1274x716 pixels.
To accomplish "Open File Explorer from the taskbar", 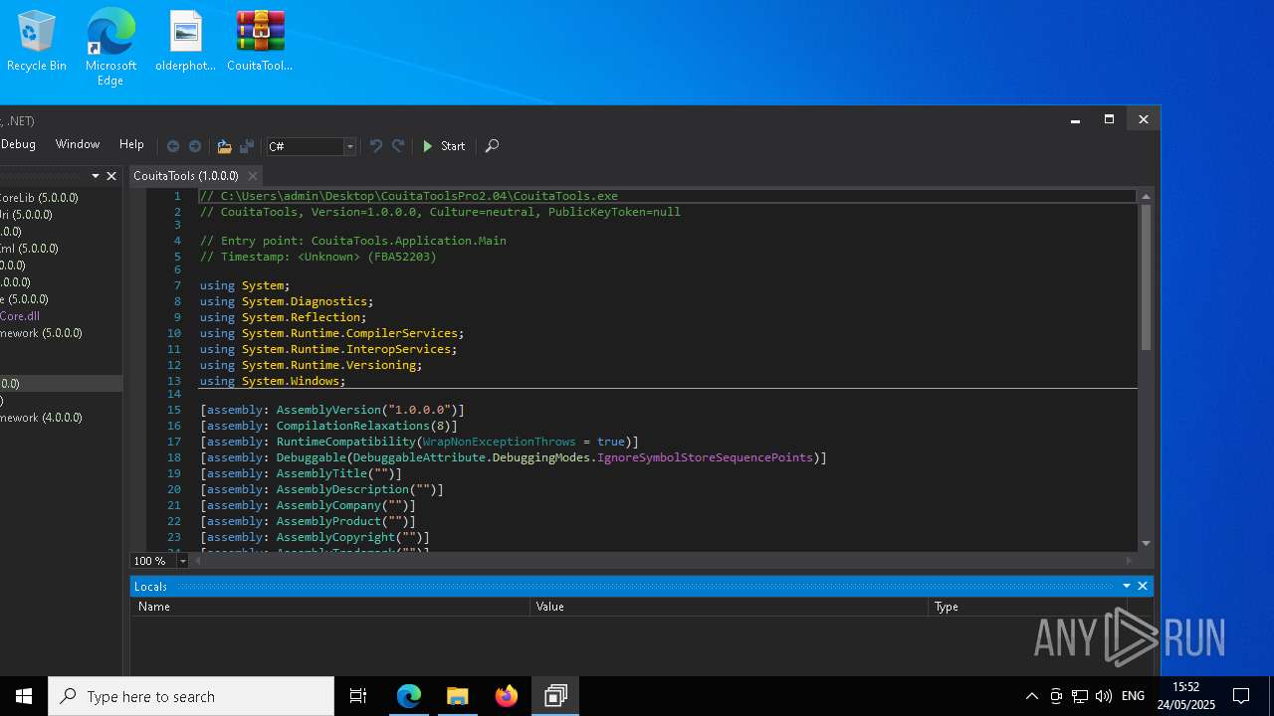I will (458, 696).
